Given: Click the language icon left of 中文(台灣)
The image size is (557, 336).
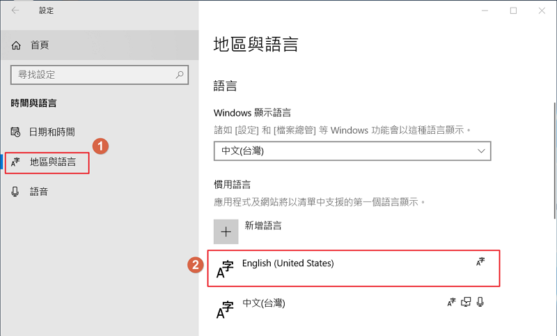Looking at the screenshot, I should [x=225, y=310].
